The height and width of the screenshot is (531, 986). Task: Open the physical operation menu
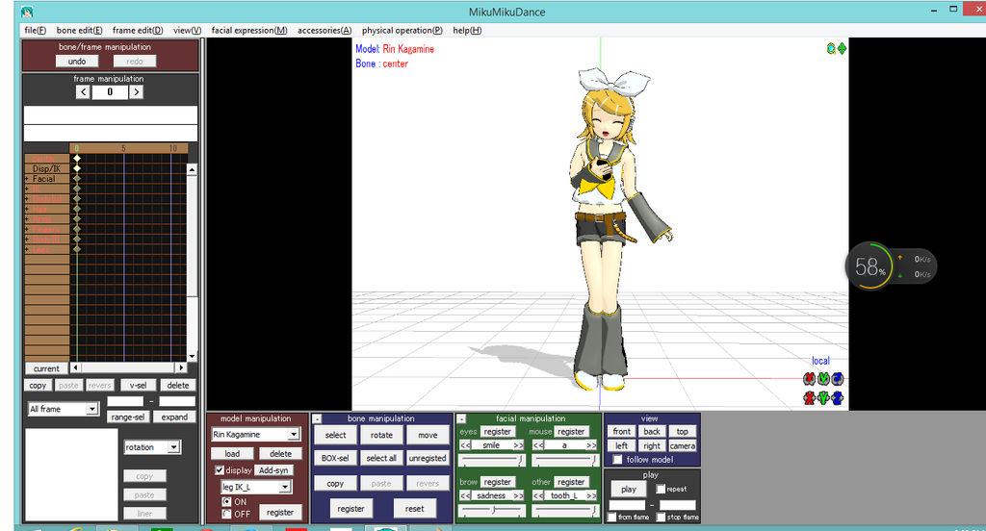(402, 30)
